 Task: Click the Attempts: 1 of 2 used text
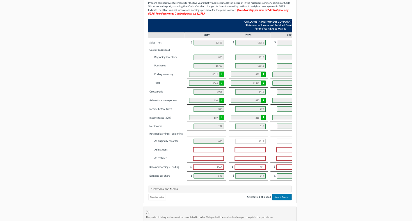click(x=259, y=197)
